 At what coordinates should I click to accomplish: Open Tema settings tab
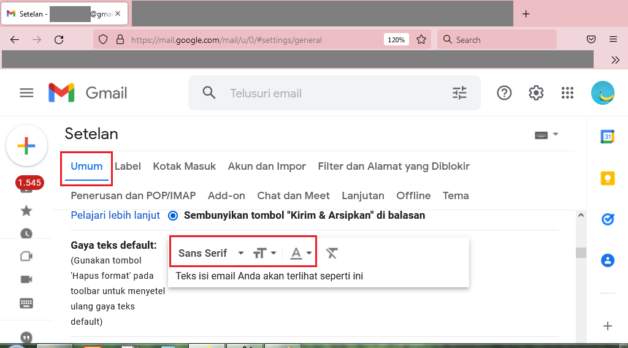click(456, 195)
